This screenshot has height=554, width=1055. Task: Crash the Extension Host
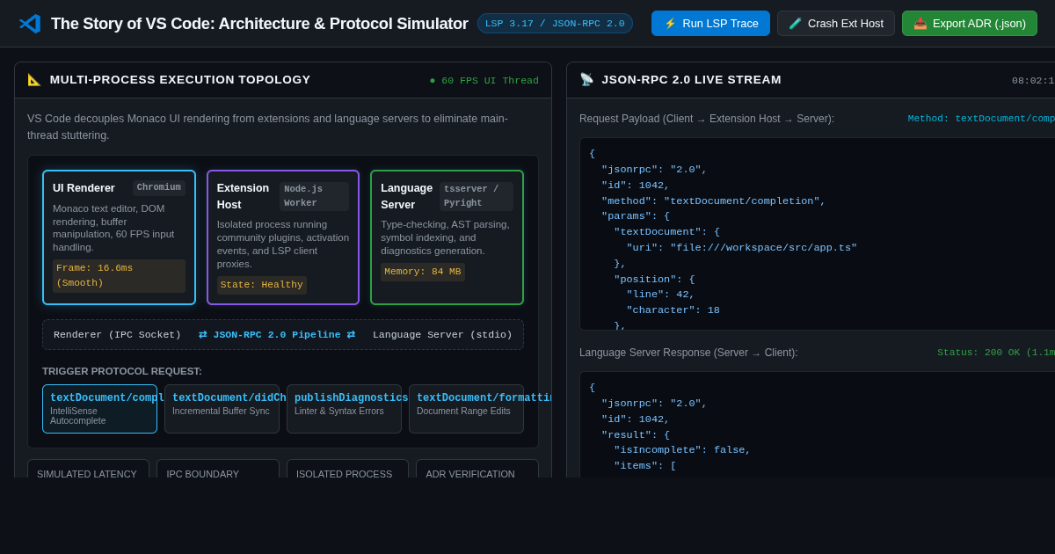835,24
